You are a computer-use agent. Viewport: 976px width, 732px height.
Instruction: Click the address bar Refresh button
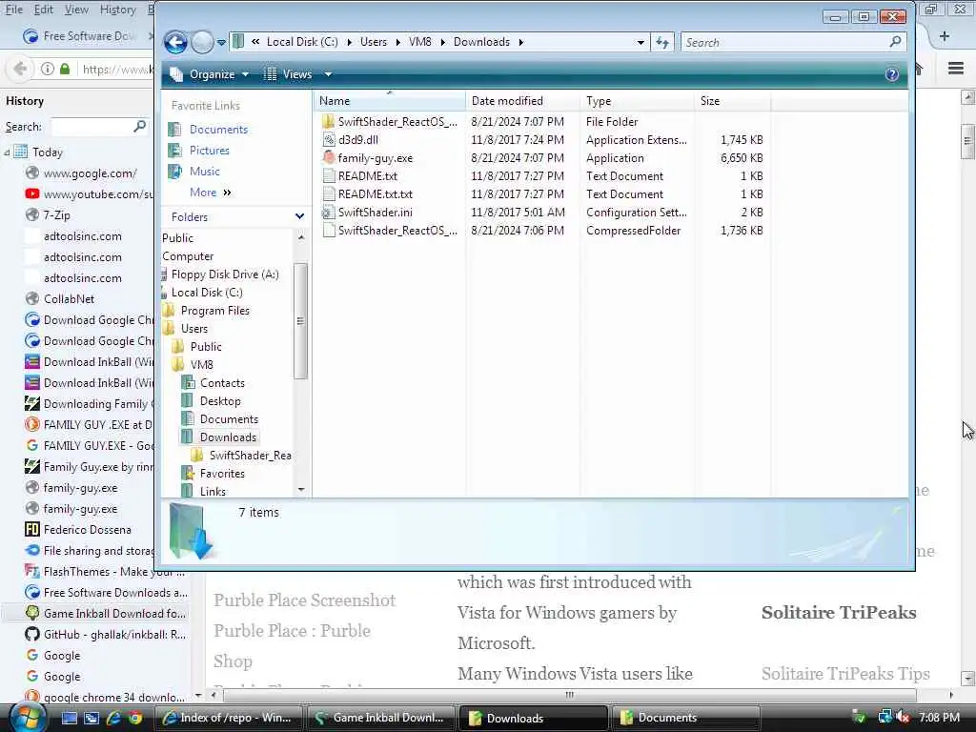(x=662, y=42)
